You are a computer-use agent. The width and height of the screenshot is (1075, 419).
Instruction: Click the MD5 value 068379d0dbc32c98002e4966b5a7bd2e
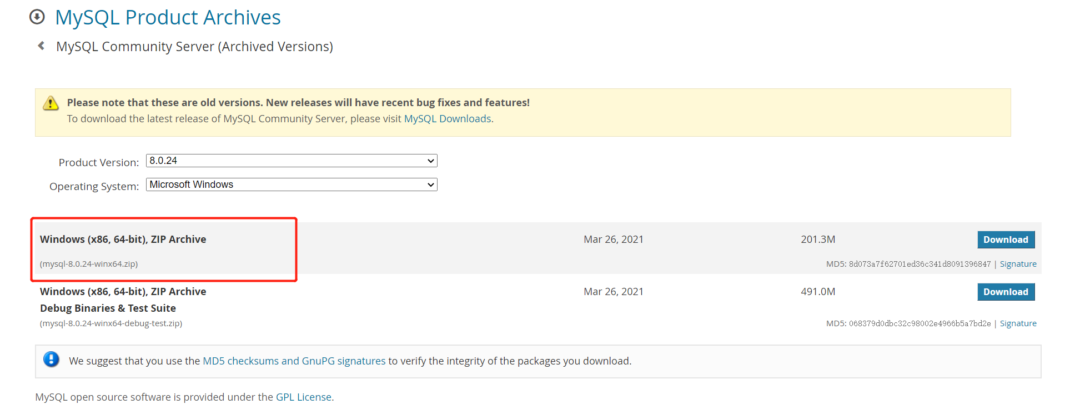(920, 323)
